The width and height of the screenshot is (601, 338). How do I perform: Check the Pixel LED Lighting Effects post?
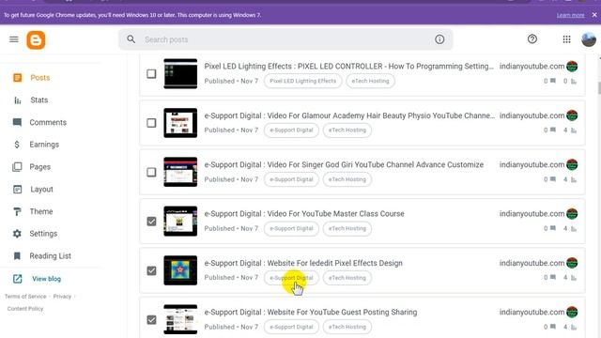151,73
